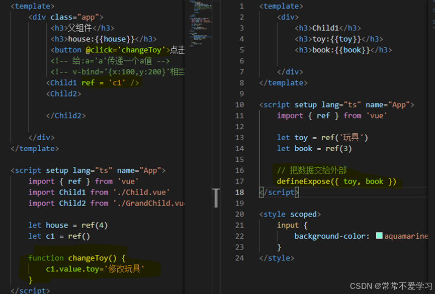Screen dimensions: 435x294
Task: Click line number 13 in the gutter
Action: tap(240, 138)
